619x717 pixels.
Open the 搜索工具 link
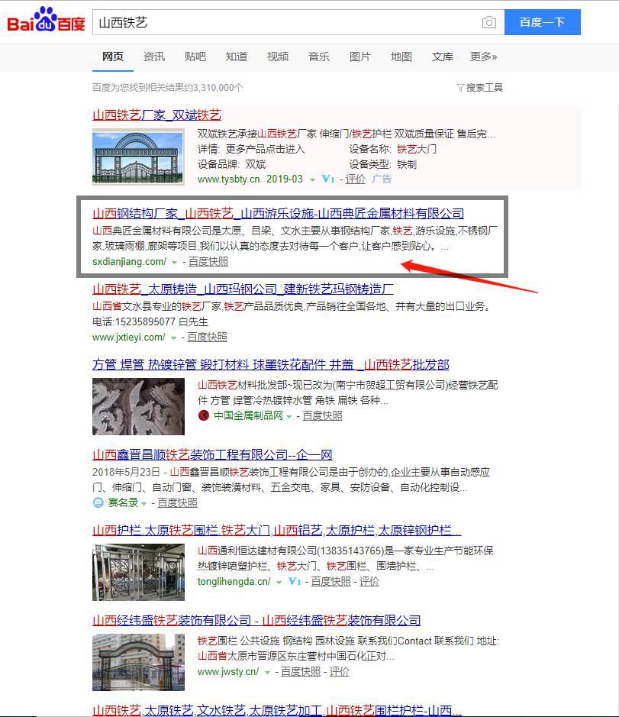click(x=484, y=87)
